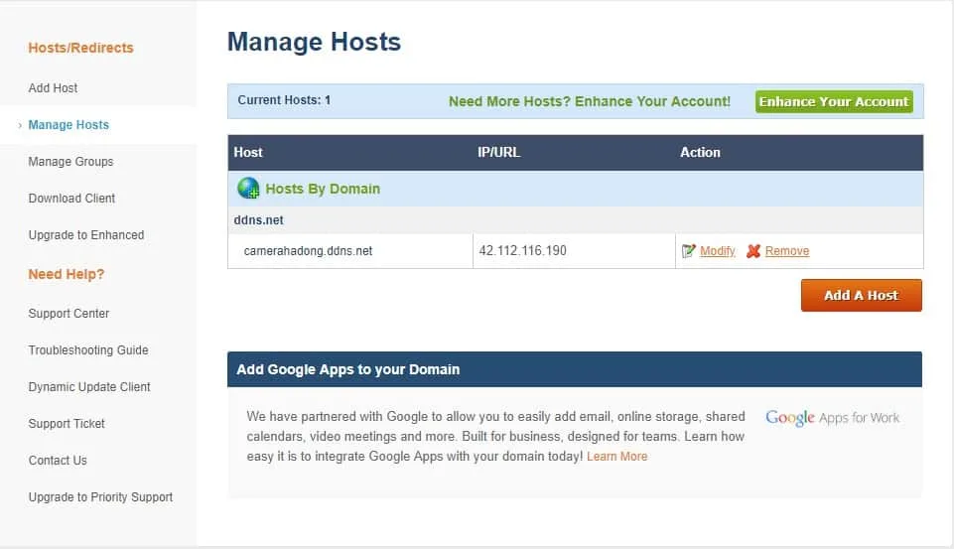Click the Modify link for camerahadong host
The height and width of the screenshot is (549, 954).
pyautogui.click(x=718, y=251)
